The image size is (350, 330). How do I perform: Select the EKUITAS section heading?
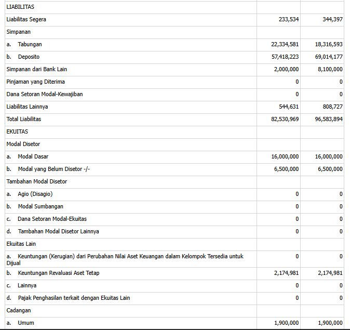[17, 131]
